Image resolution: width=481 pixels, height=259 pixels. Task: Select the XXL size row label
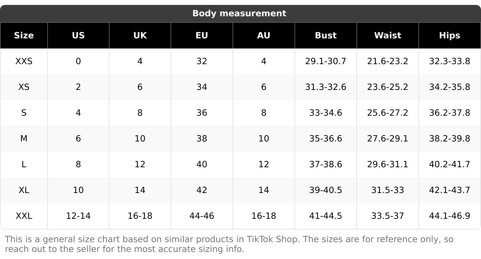coord(24,216)
